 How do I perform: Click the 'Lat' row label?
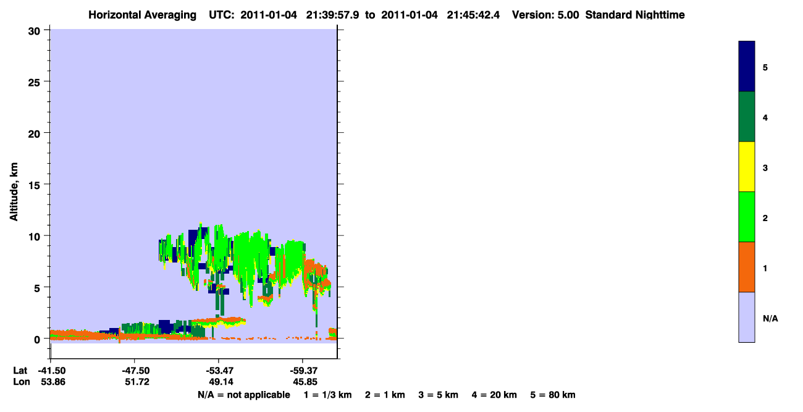point(20,371)
